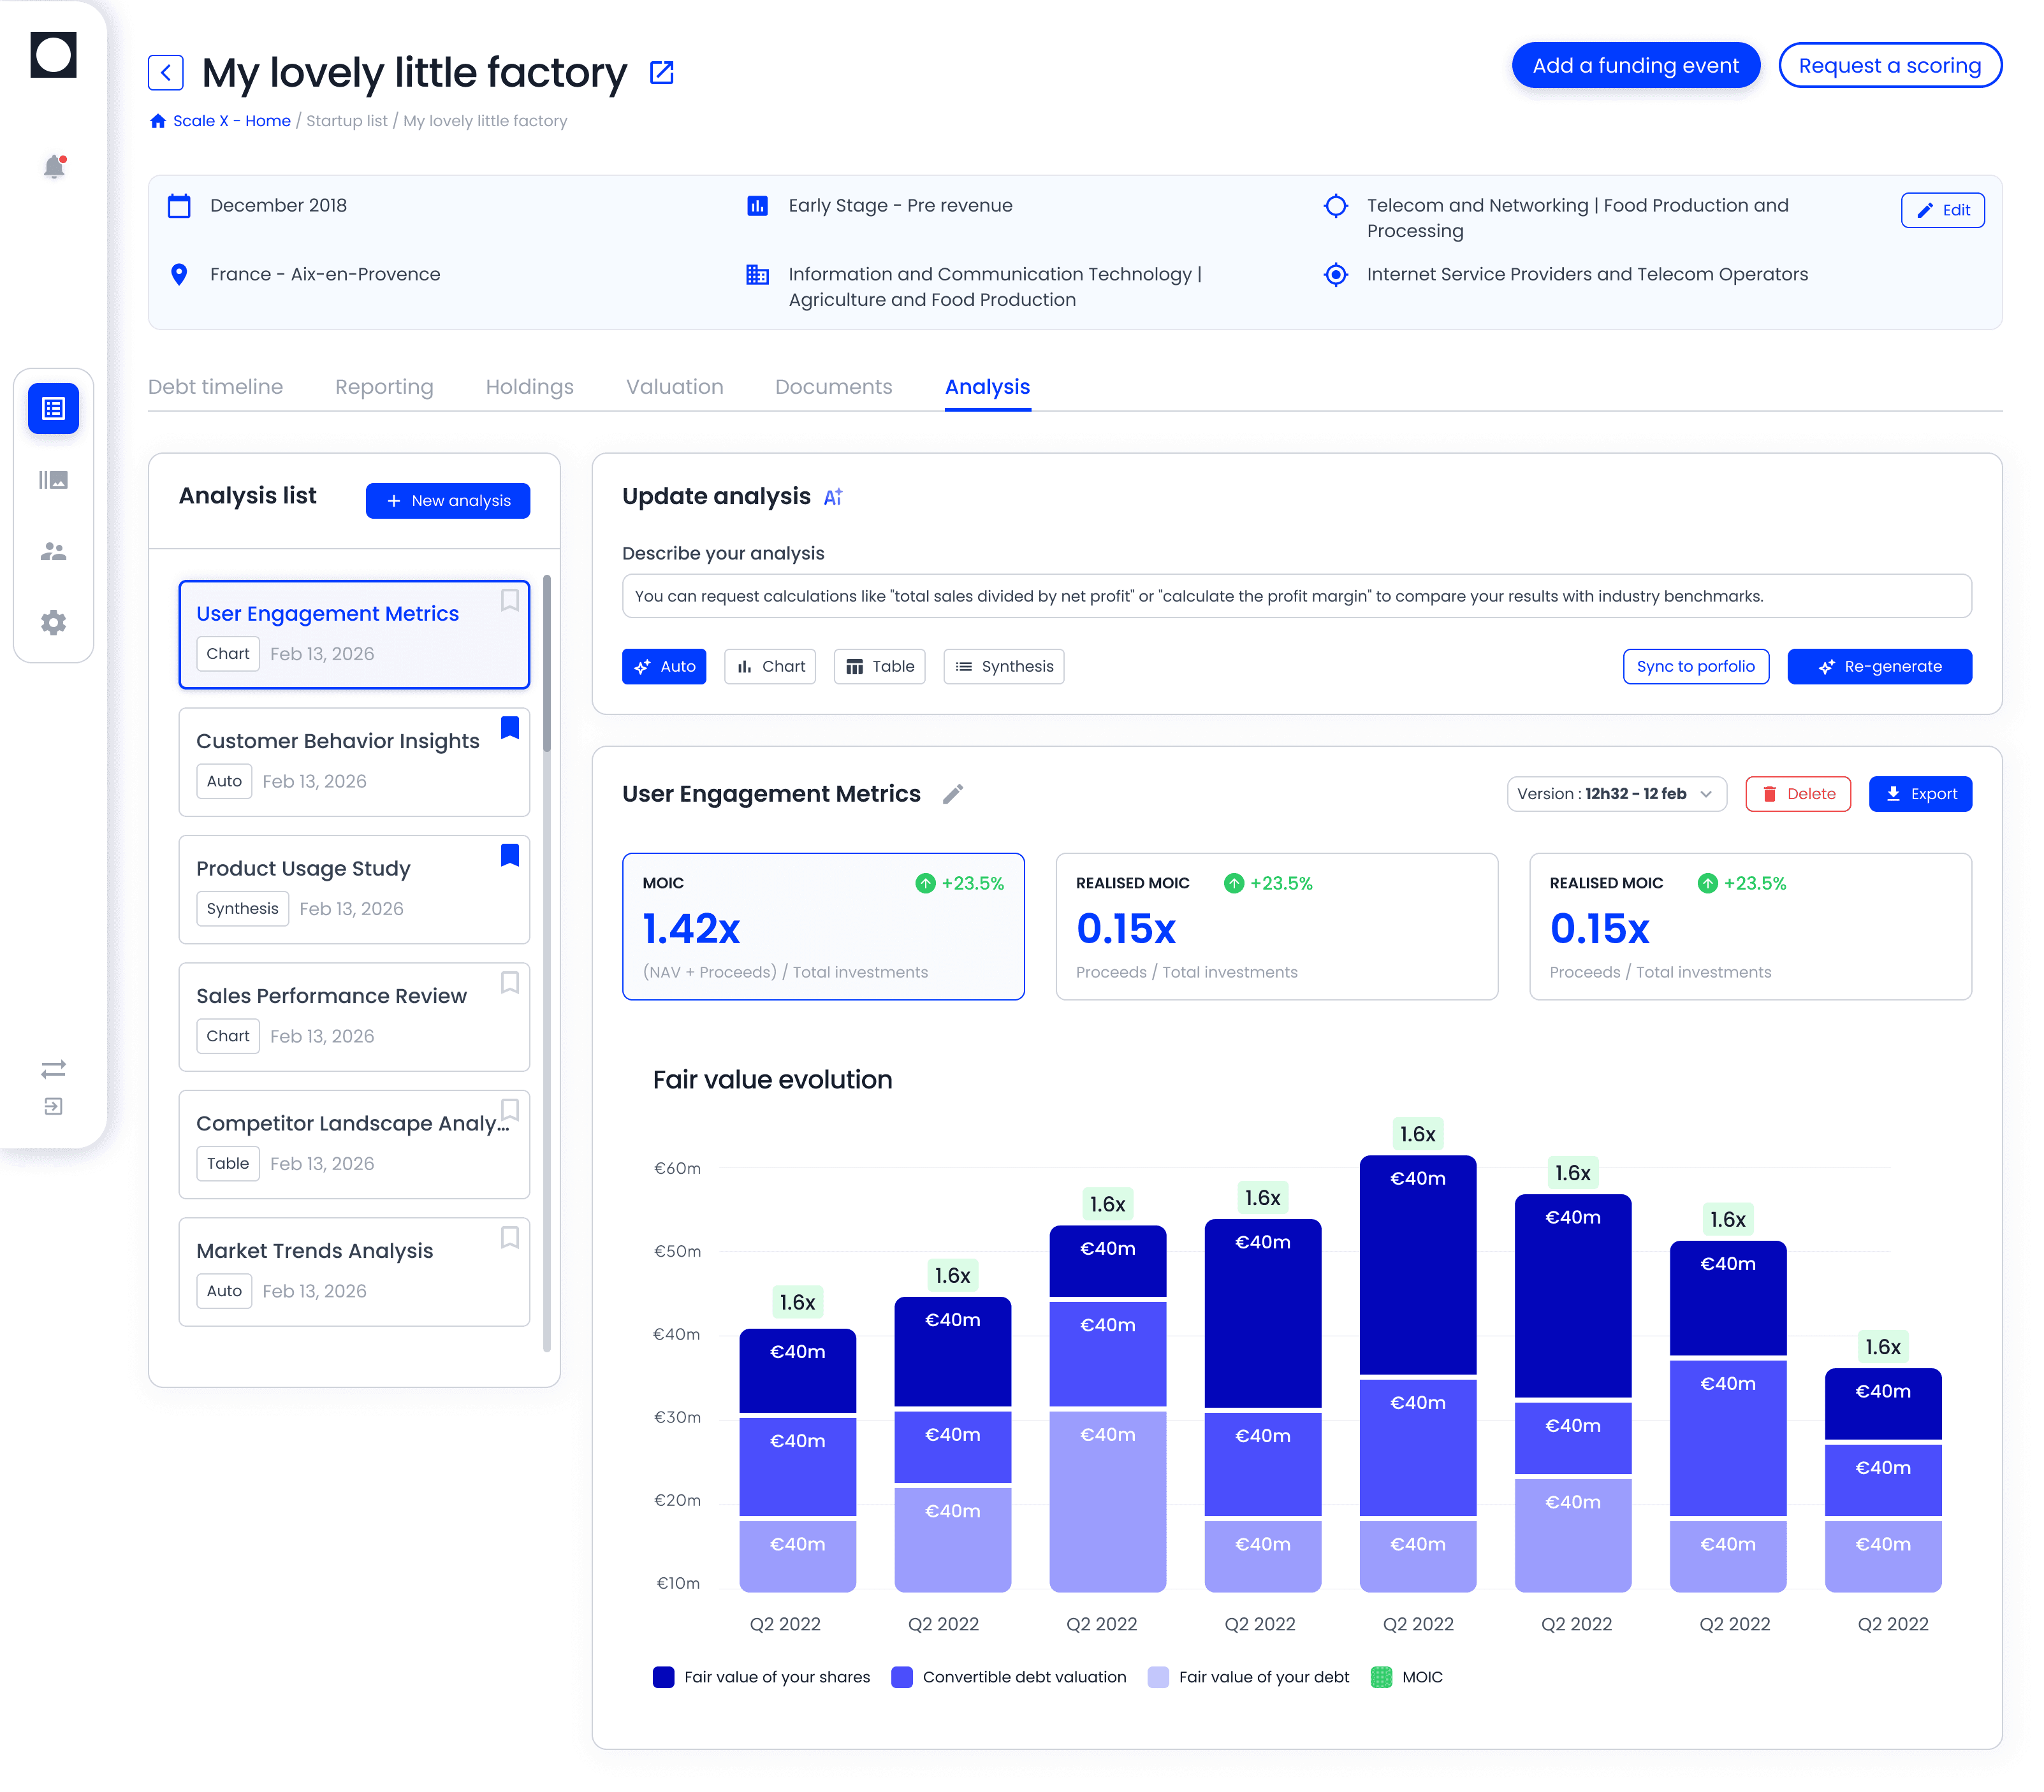The image size is (2044, 1792).
Task: Select the Chart output type option
Action: pos(770,667)
